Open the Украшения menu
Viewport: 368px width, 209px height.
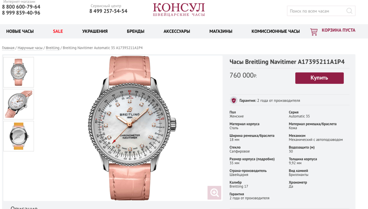coord(95,31)
